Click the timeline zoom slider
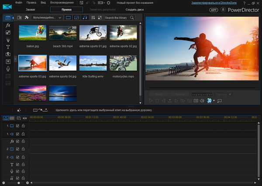 coord(18,183)
